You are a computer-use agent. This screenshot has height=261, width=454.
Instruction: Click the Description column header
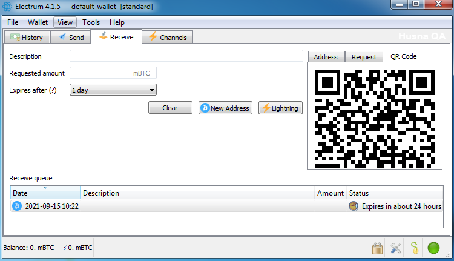[197, 193]
